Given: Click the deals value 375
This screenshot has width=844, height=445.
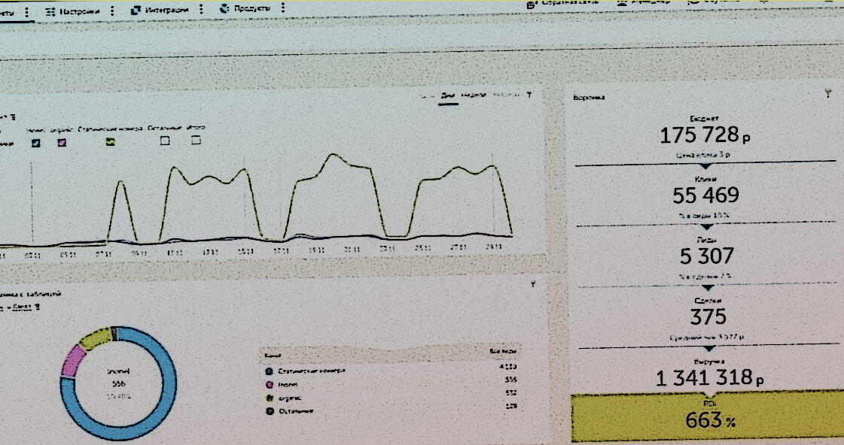Looking at the screenshot, I should coord(708,316).
